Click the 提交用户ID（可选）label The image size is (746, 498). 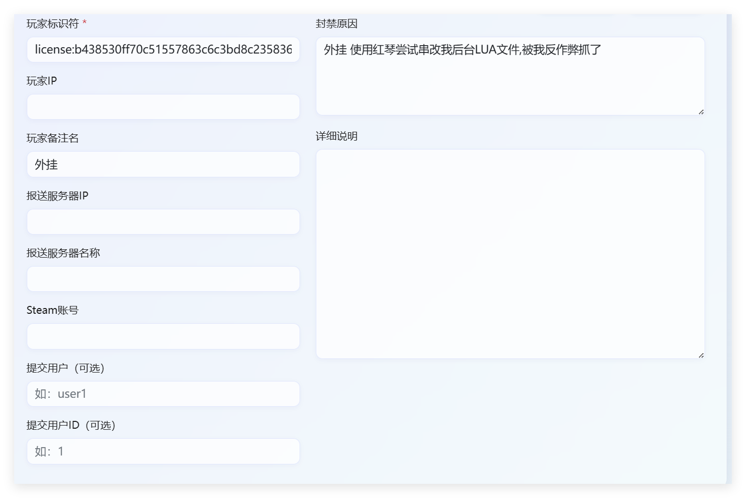(71, 425)
